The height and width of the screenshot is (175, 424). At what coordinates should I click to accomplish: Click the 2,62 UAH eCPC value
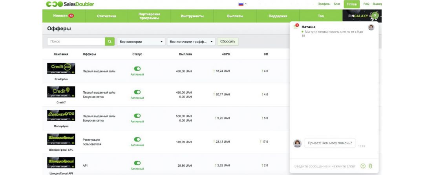(224, 165)
